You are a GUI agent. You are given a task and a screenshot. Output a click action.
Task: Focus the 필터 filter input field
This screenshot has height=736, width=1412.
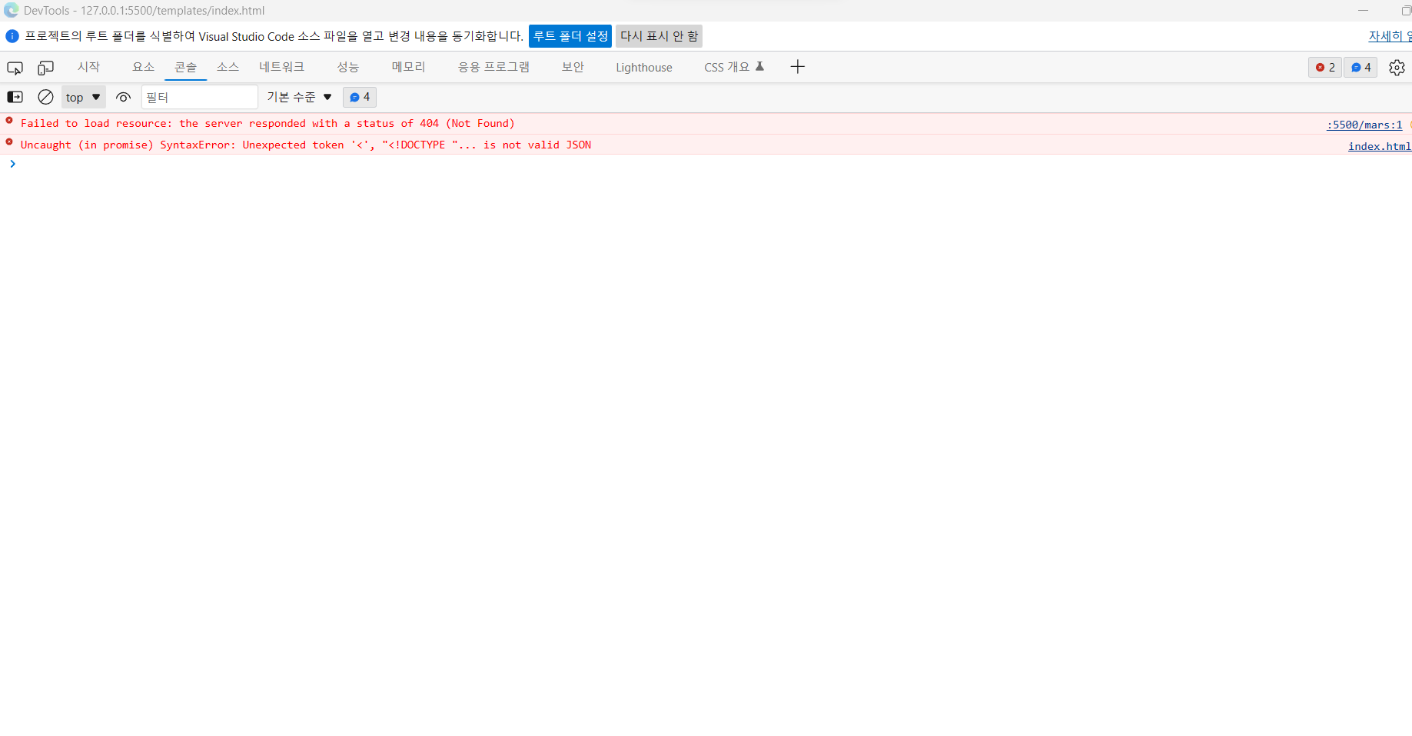(x=199, y=97)
